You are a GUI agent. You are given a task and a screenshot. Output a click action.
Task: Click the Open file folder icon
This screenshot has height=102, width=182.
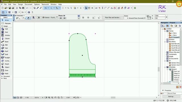tap(6, 8)
